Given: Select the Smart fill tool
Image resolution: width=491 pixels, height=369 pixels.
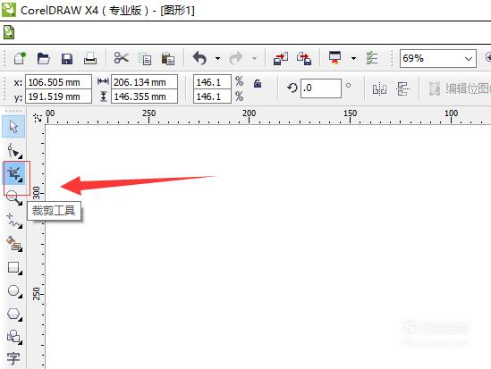Looking at the screenshot, I should (14, 244).
